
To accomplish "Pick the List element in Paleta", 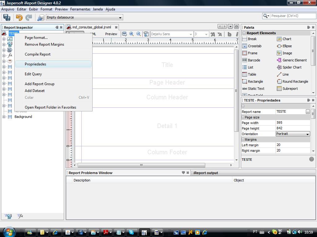I will pyautogui.click(x=248, y=67).
